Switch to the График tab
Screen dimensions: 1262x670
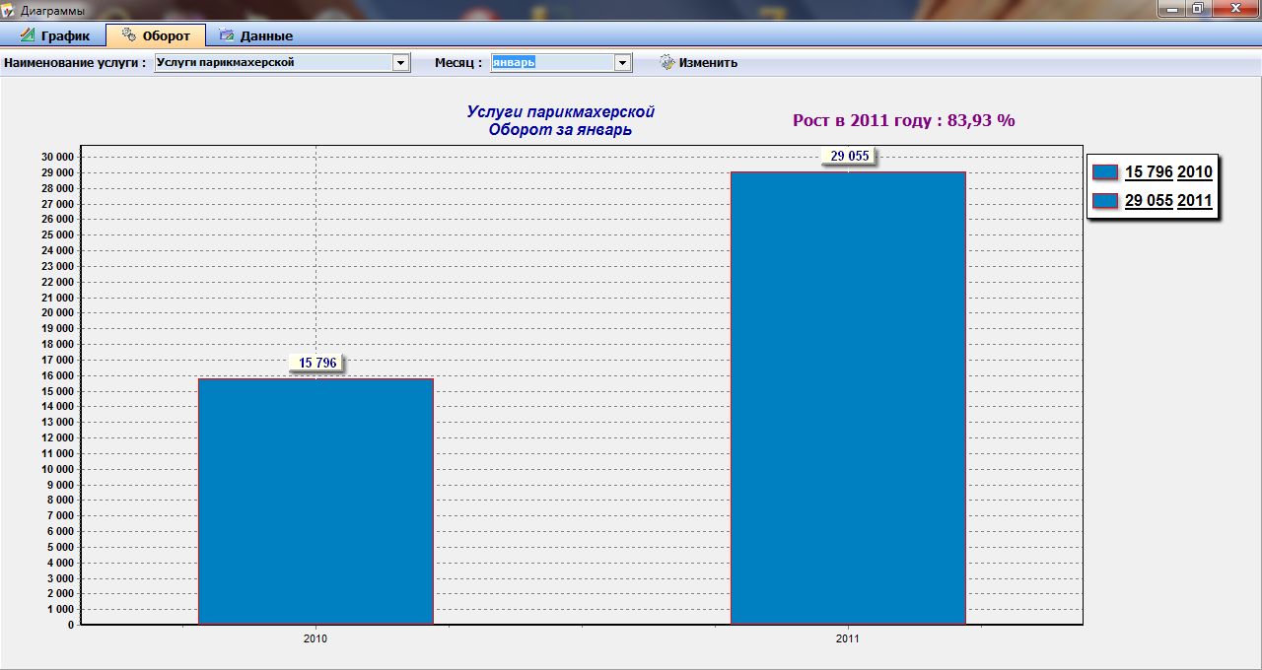[x=54, y=35]
